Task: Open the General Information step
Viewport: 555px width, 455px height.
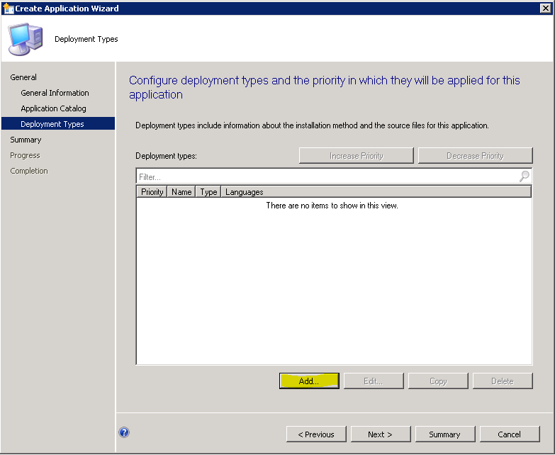Action: point(55,93)
